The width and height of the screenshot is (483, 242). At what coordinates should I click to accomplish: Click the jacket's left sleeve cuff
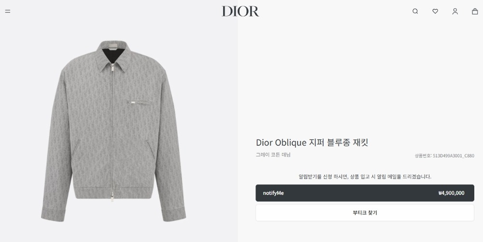point(53,215)
